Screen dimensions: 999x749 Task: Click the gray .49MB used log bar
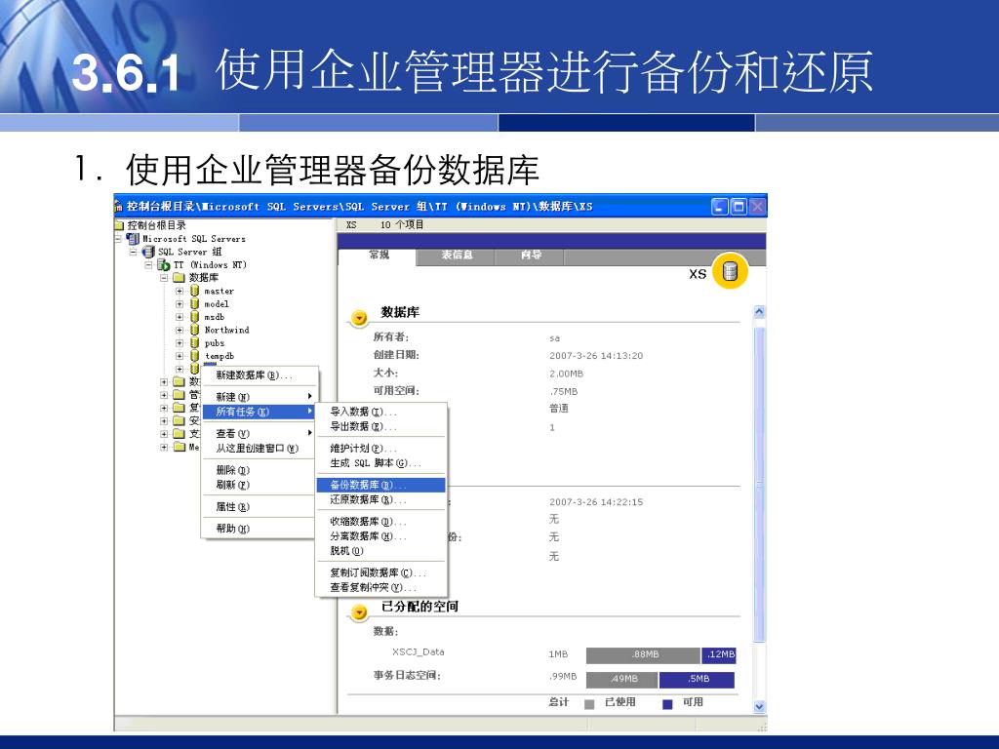(621, 680)
